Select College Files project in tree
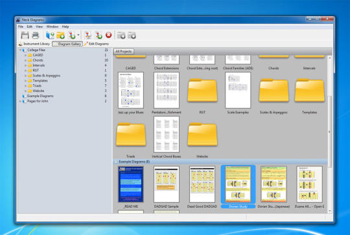350x235 pixels. pos(36,50)
